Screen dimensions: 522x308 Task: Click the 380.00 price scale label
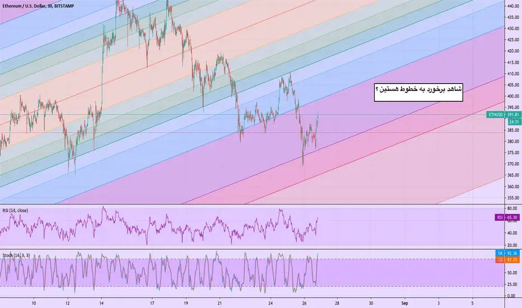[x=513, y=141]
